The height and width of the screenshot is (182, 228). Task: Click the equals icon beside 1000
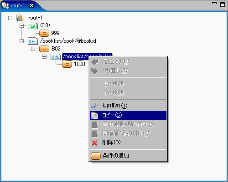pyautogui.click(x=67, y=64)
